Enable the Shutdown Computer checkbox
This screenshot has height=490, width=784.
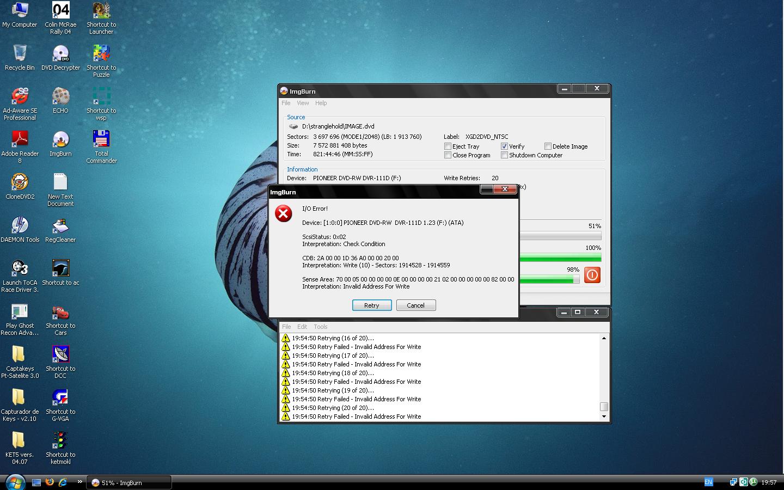click(x=504, y=155)
